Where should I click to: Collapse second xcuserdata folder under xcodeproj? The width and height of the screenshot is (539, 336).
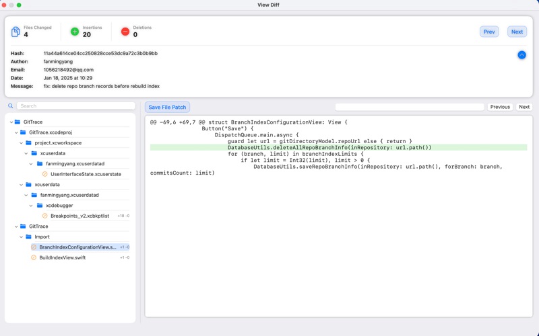coord(22,185)
